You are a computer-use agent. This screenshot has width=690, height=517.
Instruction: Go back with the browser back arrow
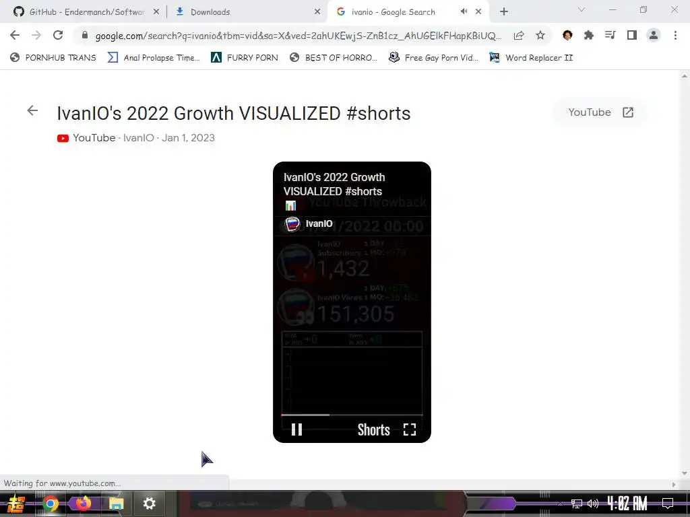(x=15, y=35)
